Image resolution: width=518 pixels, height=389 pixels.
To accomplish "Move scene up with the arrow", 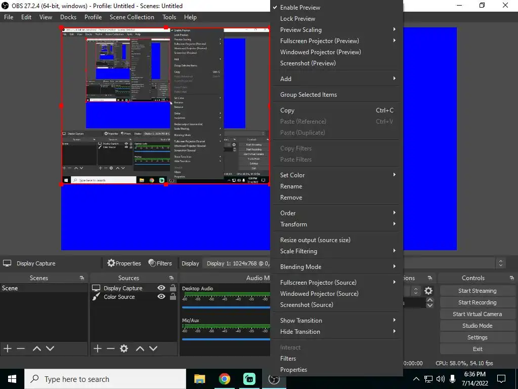I will [x=36, y=348].
